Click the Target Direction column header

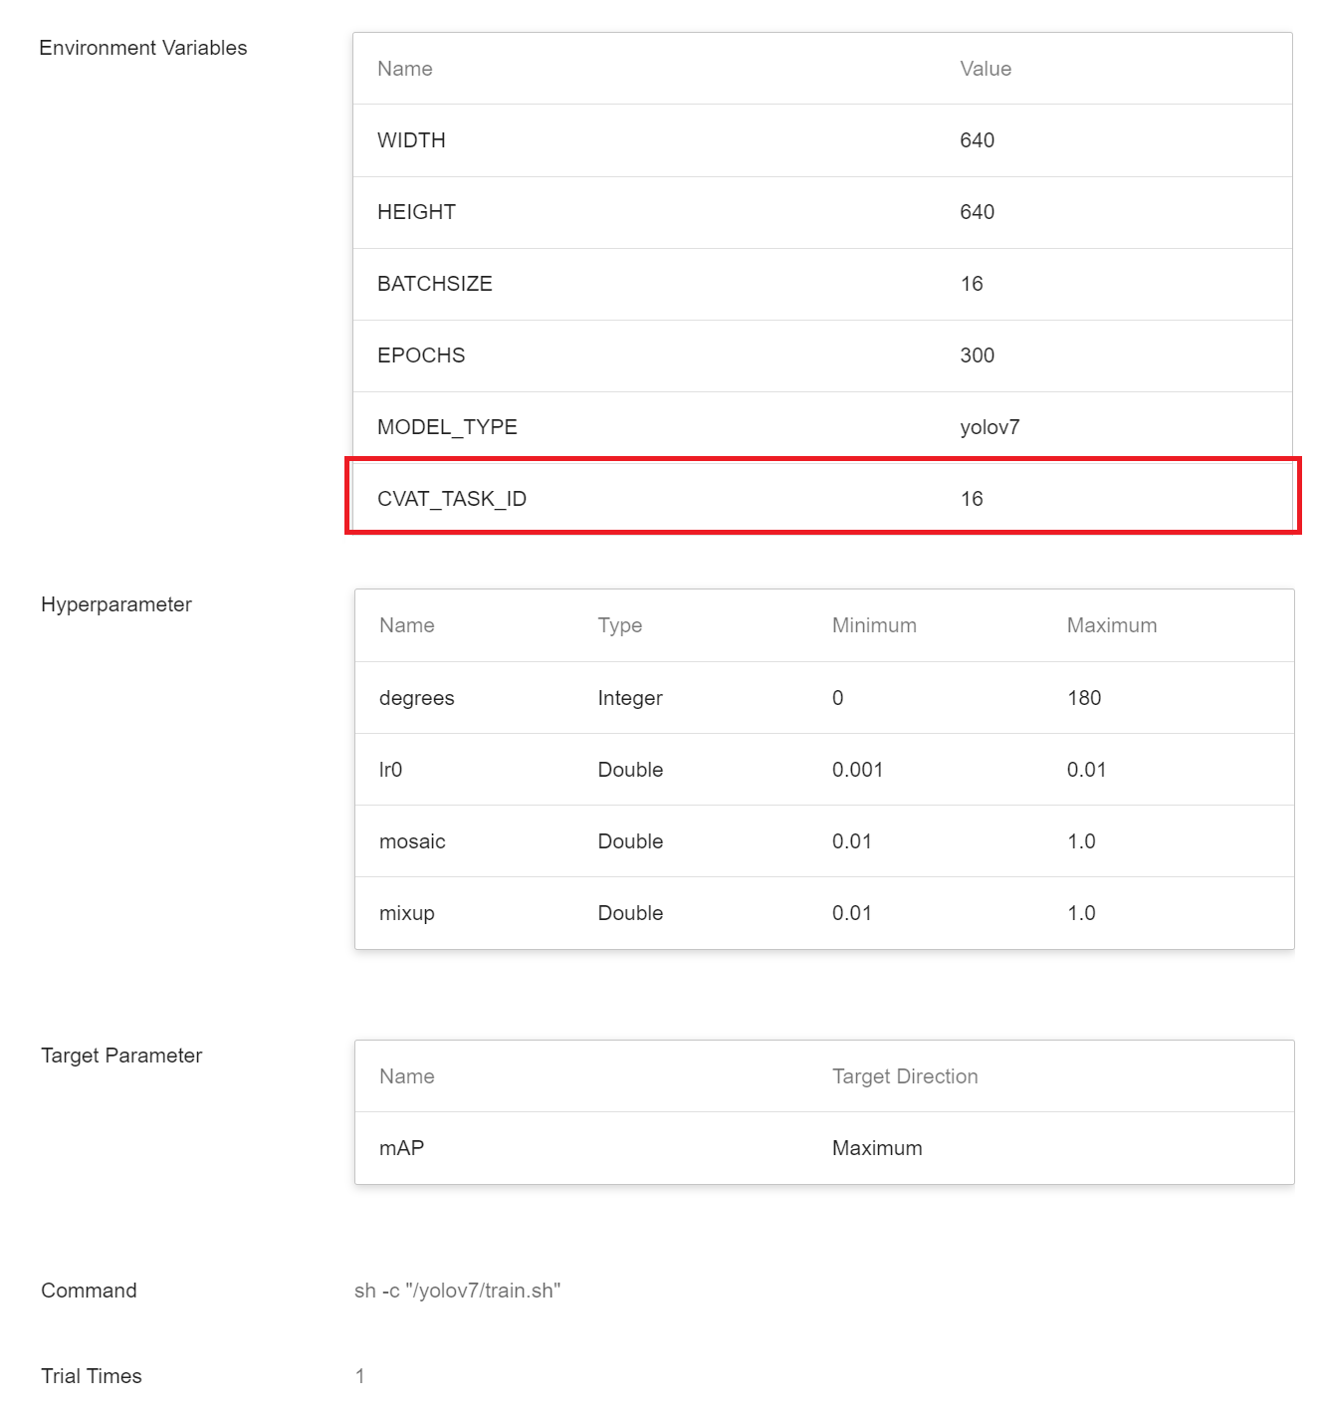click(905, 1076)
